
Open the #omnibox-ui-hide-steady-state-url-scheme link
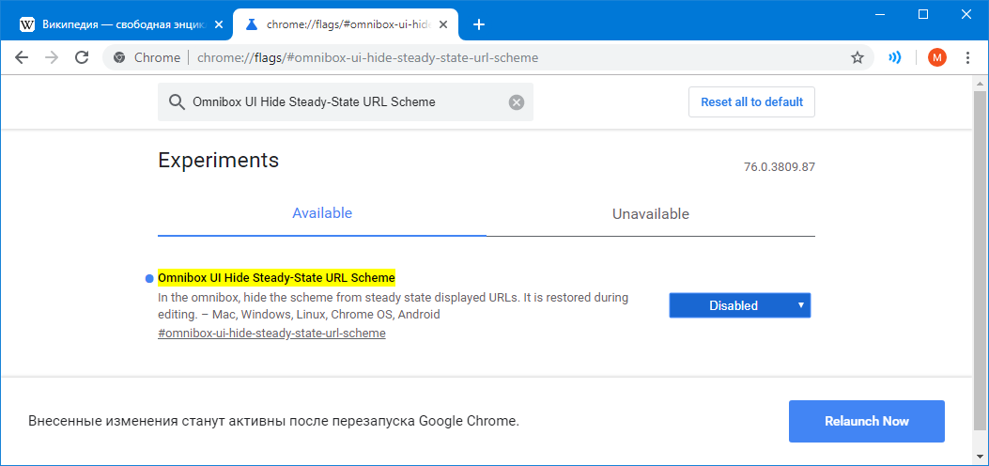(x=271, y=333)
